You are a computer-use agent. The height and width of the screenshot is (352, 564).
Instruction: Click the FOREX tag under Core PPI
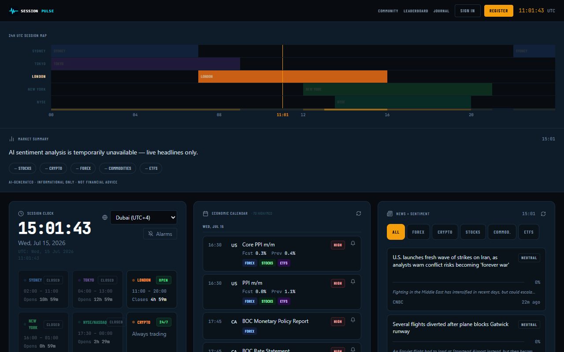point(250,263)
